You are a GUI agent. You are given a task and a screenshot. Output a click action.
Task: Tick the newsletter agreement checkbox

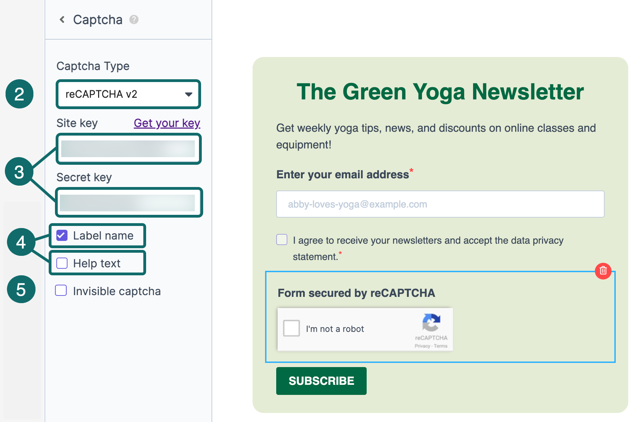point(282,240)
